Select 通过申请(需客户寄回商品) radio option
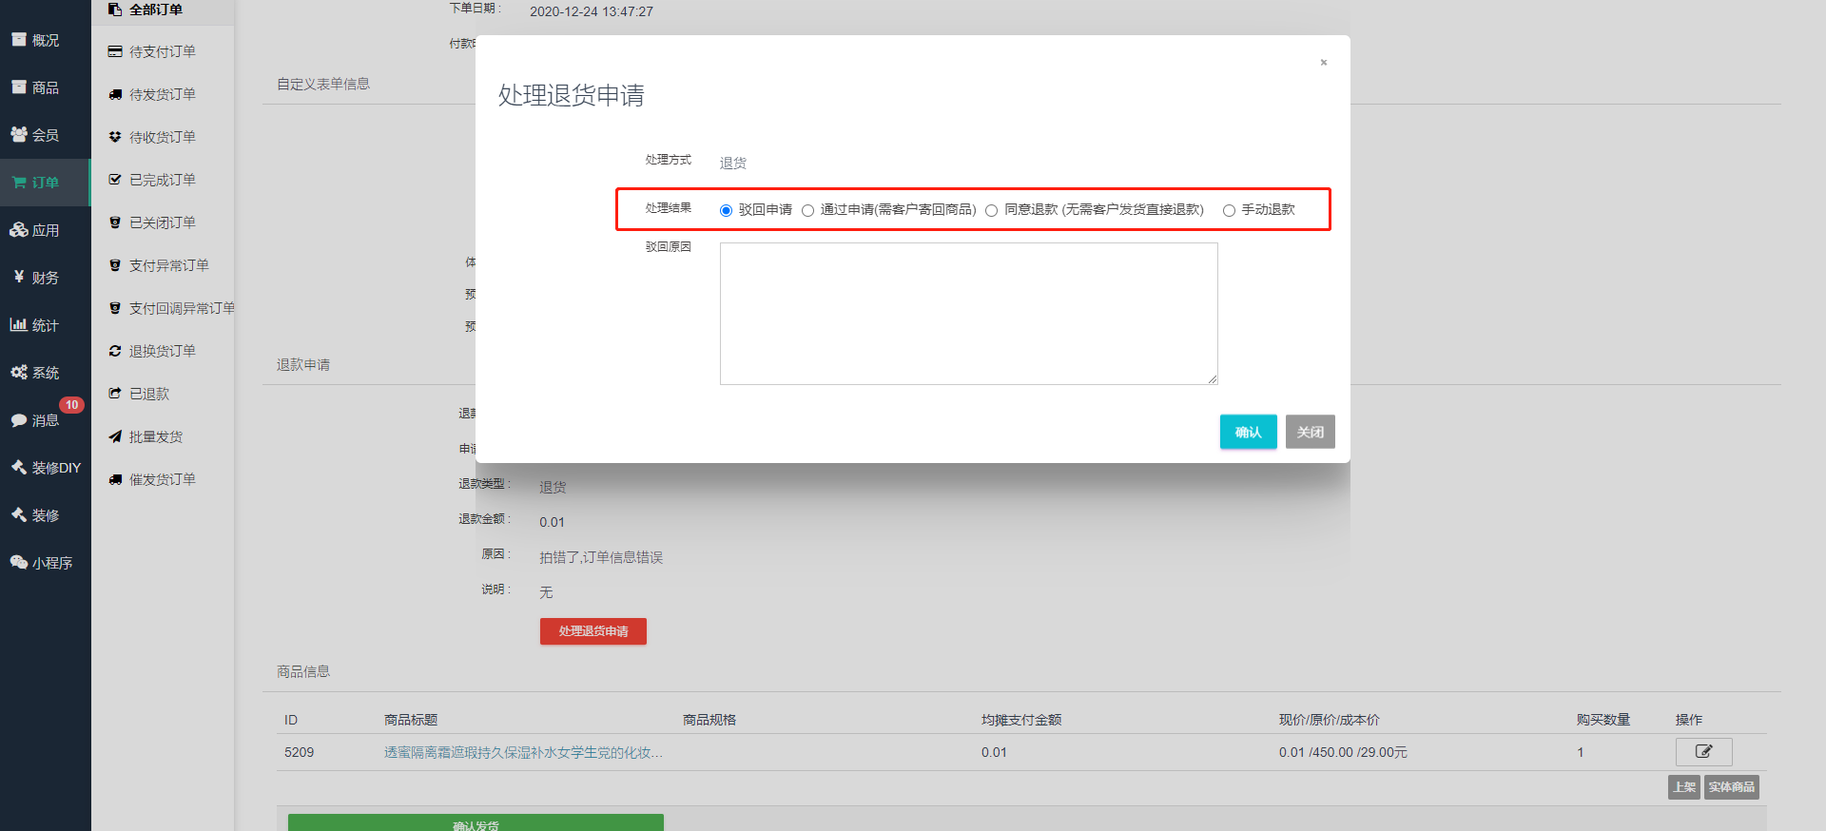Viewport: 1826px width, 831px height. point(807,211)
